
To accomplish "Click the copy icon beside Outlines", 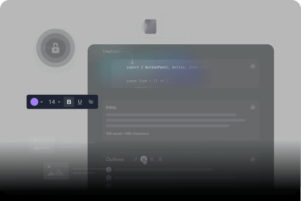I will [152, 159].
